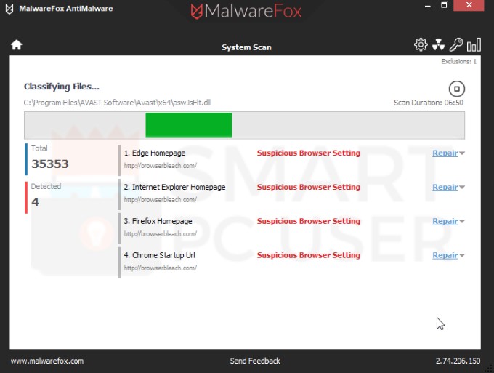The width and height of the screenshot is (494, 373).
Task: Click the Detected count 4
Action: pyautogui.click(x=35, y=202)
